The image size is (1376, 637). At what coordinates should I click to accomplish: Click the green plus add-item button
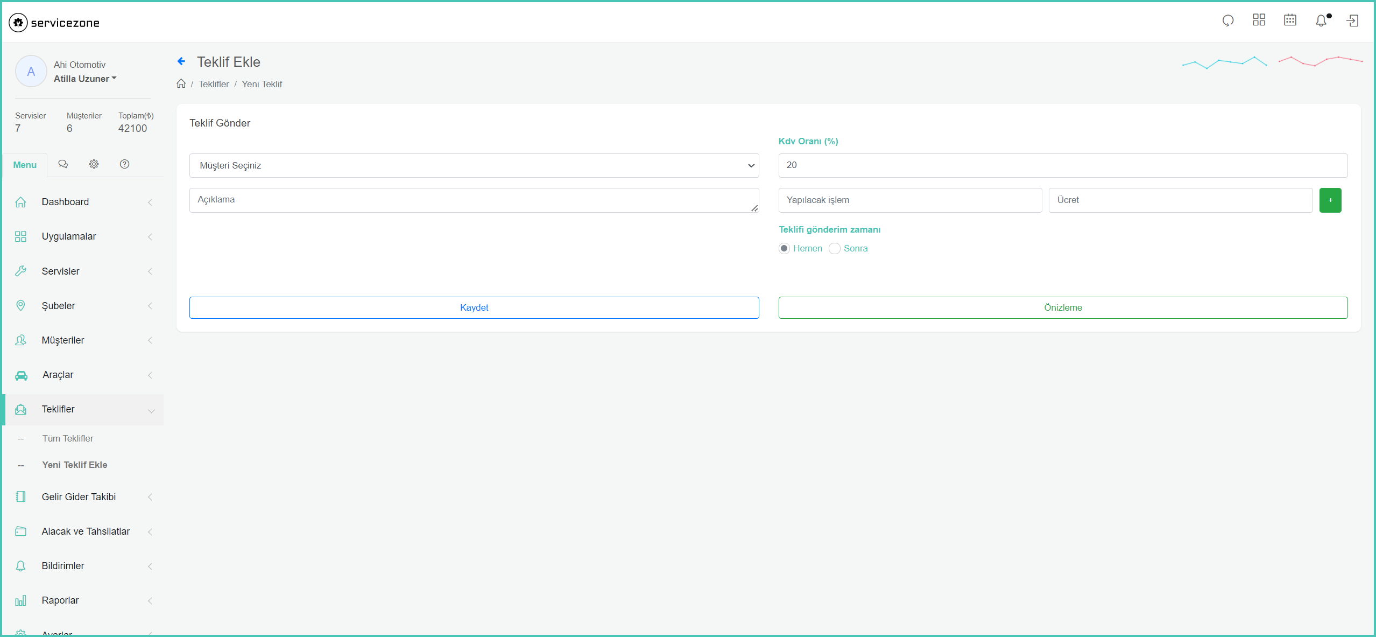(1330, 200)
